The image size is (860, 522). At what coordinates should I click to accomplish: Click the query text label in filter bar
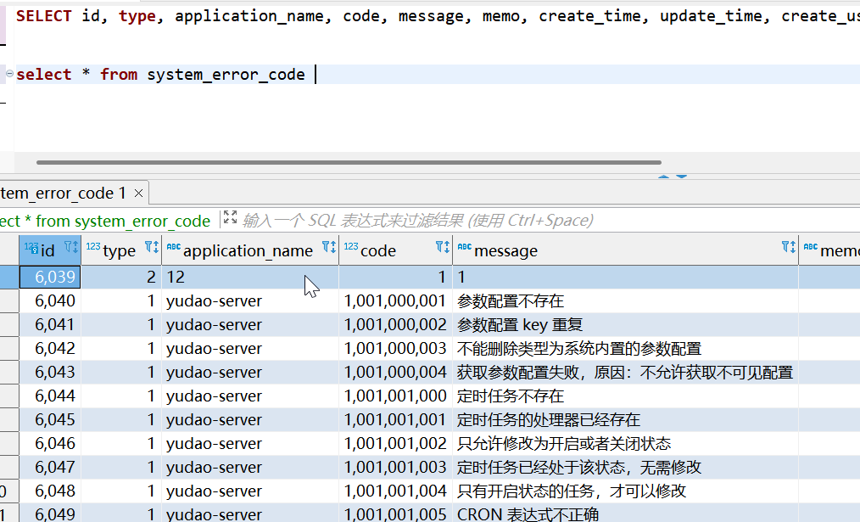pyautogui.click(x=105, y=221)
